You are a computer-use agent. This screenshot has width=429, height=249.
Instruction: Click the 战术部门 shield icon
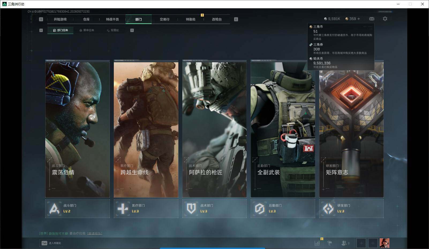click(191, 209)
